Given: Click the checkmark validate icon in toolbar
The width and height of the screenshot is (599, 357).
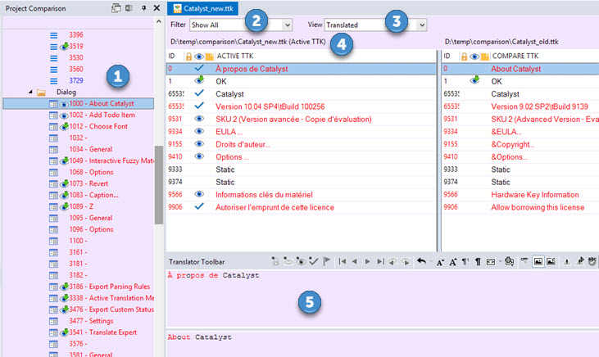Looking at the screenshot, I should [x=313, y=261].
